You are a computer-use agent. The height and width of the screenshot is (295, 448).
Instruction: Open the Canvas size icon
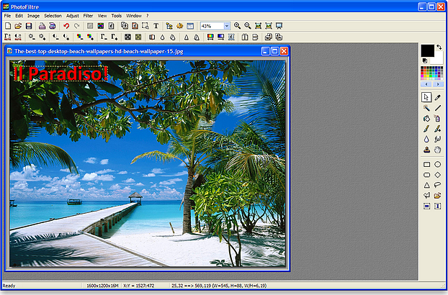pyautogui.click(x=135, y=26)
